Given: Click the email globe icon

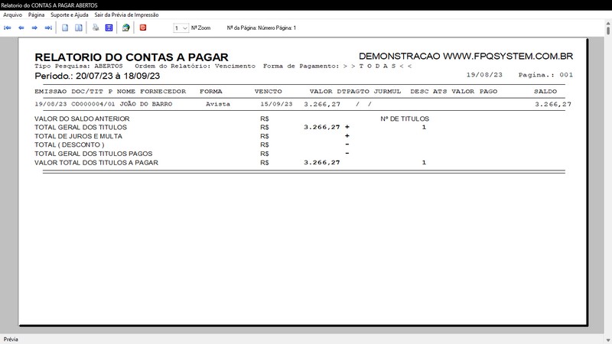Looking at the screenshot, I should (x=125, y=28).
